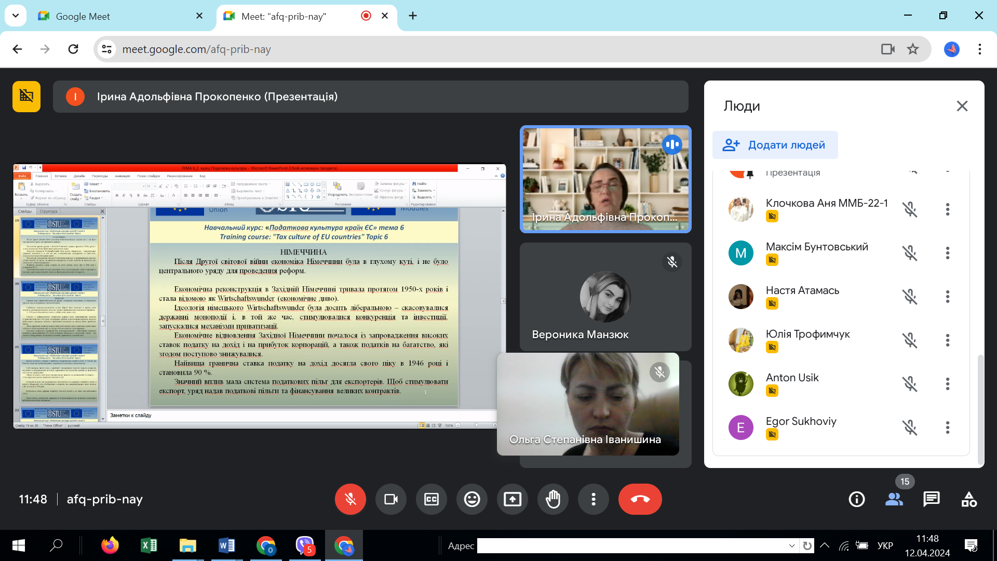Click Настя Атамась muted mic icon
The height and width of the screenshot is (561, 997).
point(910,297)
